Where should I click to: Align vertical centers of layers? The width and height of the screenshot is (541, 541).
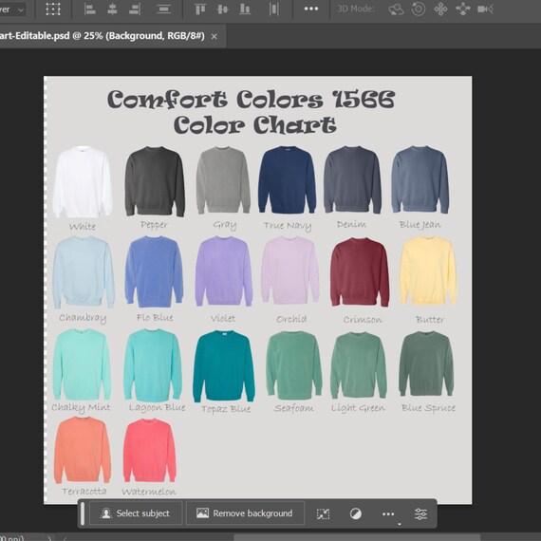tap(222, 9)
